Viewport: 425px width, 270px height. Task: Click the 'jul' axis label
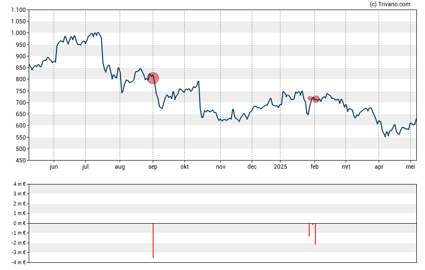(85, 167)
